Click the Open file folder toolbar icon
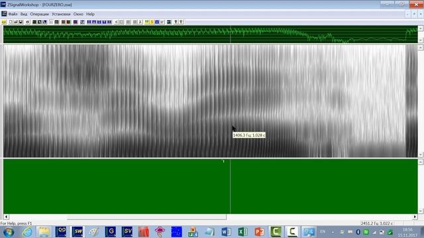424x238 pixels. point(16,22)
